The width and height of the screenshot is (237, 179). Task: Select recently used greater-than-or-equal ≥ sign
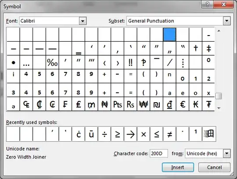click(x=117, y=134)
